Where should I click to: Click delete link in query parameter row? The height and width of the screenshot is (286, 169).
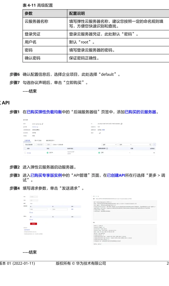pyautogui.click(x=72, y=209)
